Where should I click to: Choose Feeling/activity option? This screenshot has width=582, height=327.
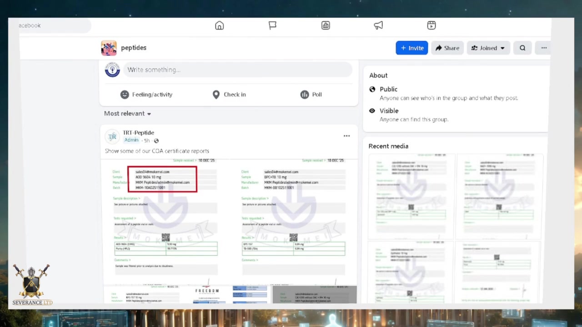(x=146, y=94)
